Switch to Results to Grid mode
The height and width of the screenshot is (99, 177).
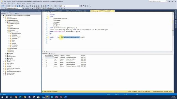pos(50,8)
